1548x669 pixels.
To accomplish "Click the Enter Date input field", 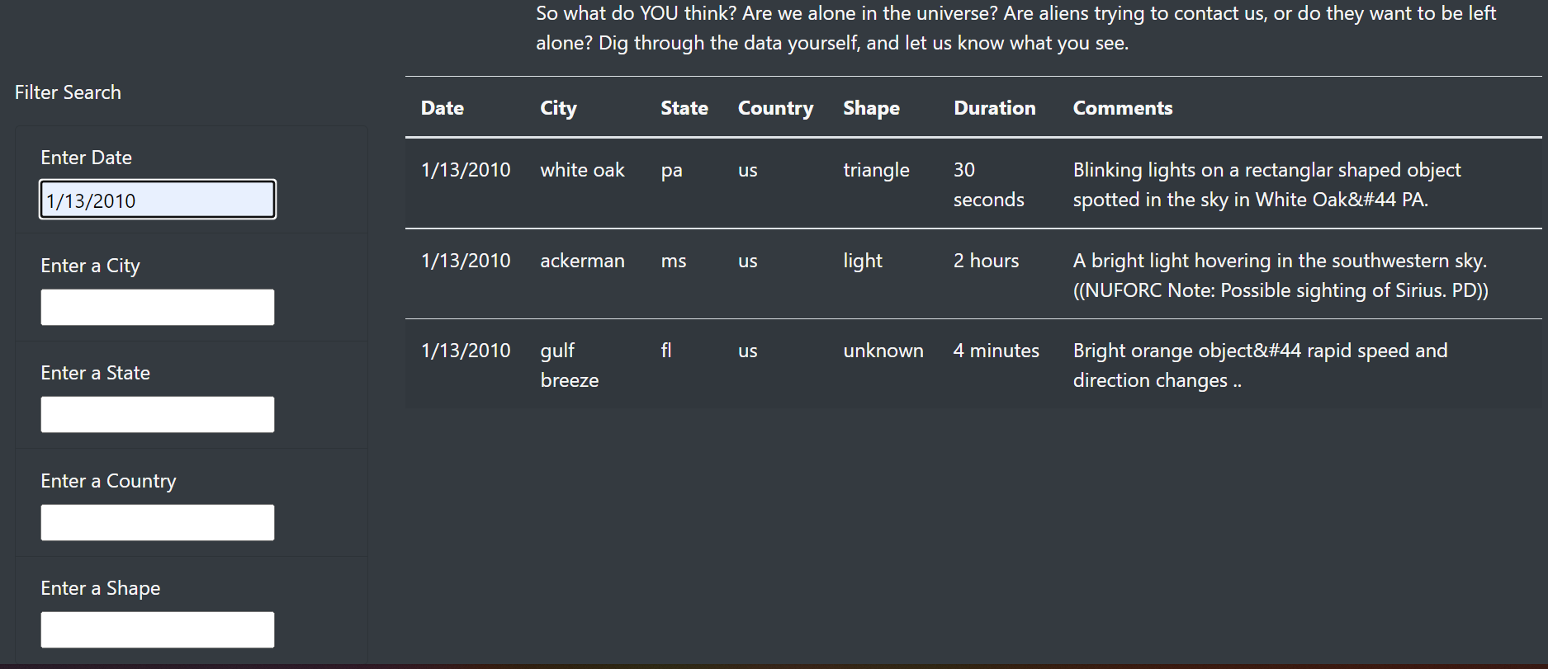I will click(157, 200).
